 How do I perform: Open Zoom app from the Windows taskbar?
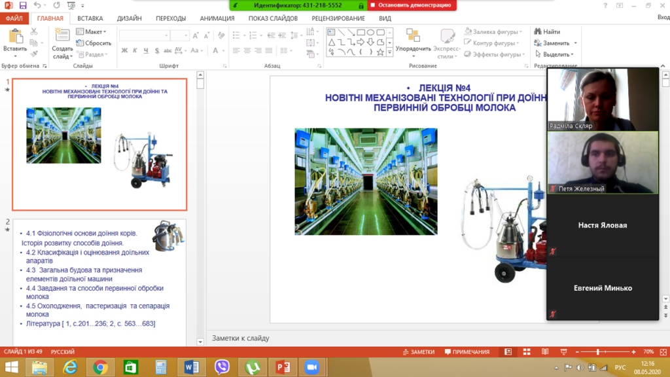pyautogui.click(x=311, y=367)
